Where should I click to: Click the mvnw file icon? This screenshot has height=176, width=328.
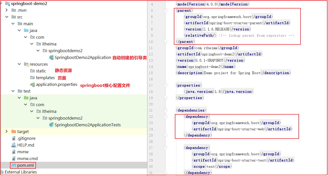(14, 152)
